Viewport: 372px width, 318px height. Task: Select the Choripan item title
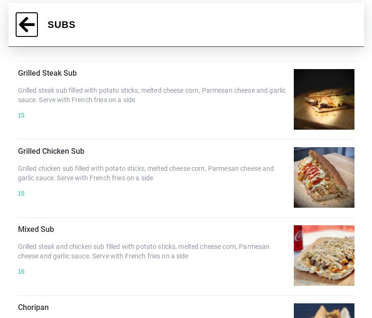click(x=33, y=307)
